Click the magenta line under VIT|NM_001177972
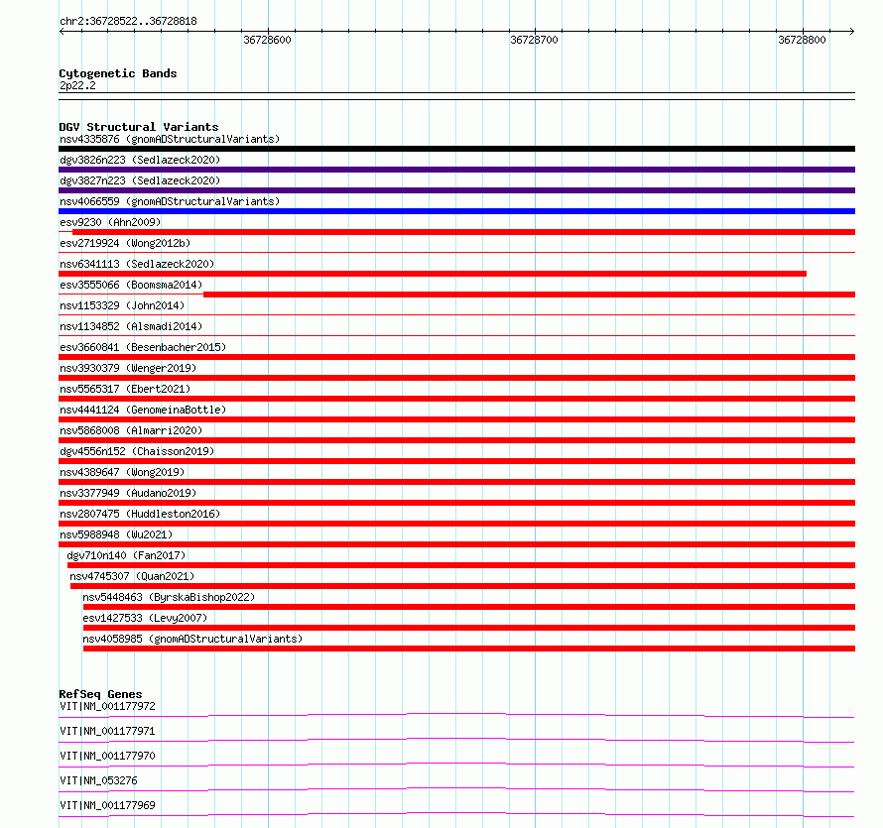The height and width of the screenshot is (828, 883). coord(456,715)
